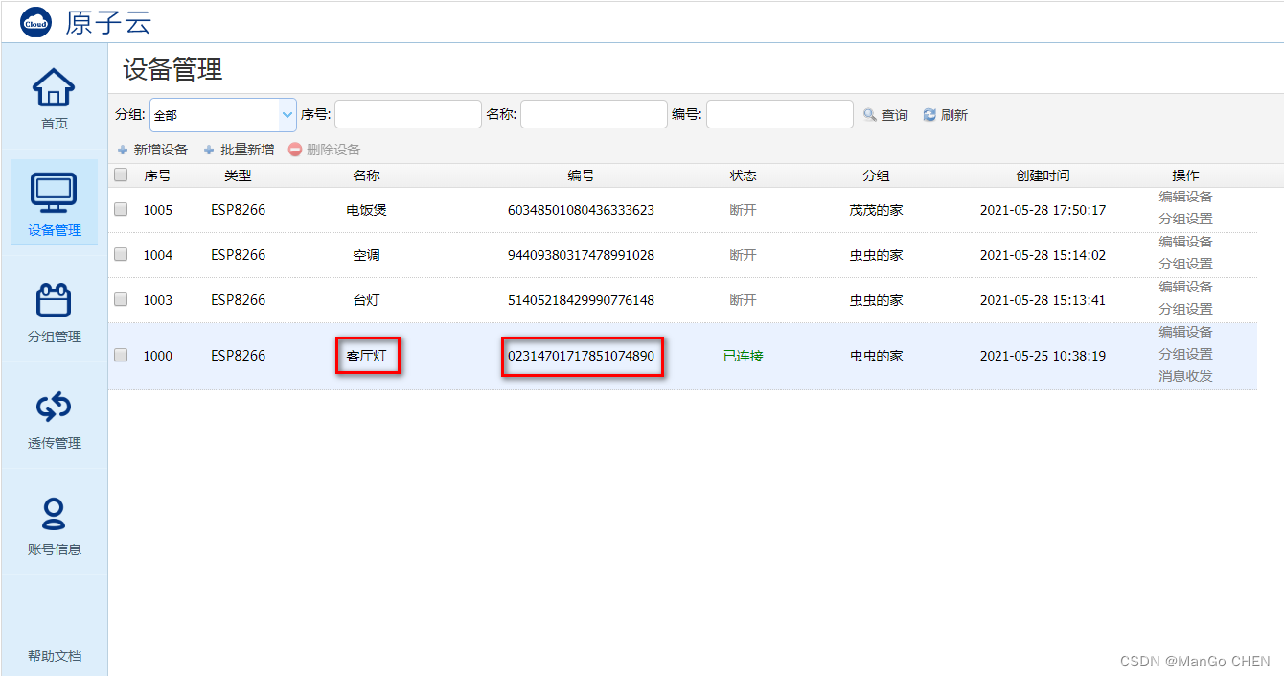This screenshot has height=676, width=1284.
Task: Select the device name 电饭煲
Action: tap(367, 210)
